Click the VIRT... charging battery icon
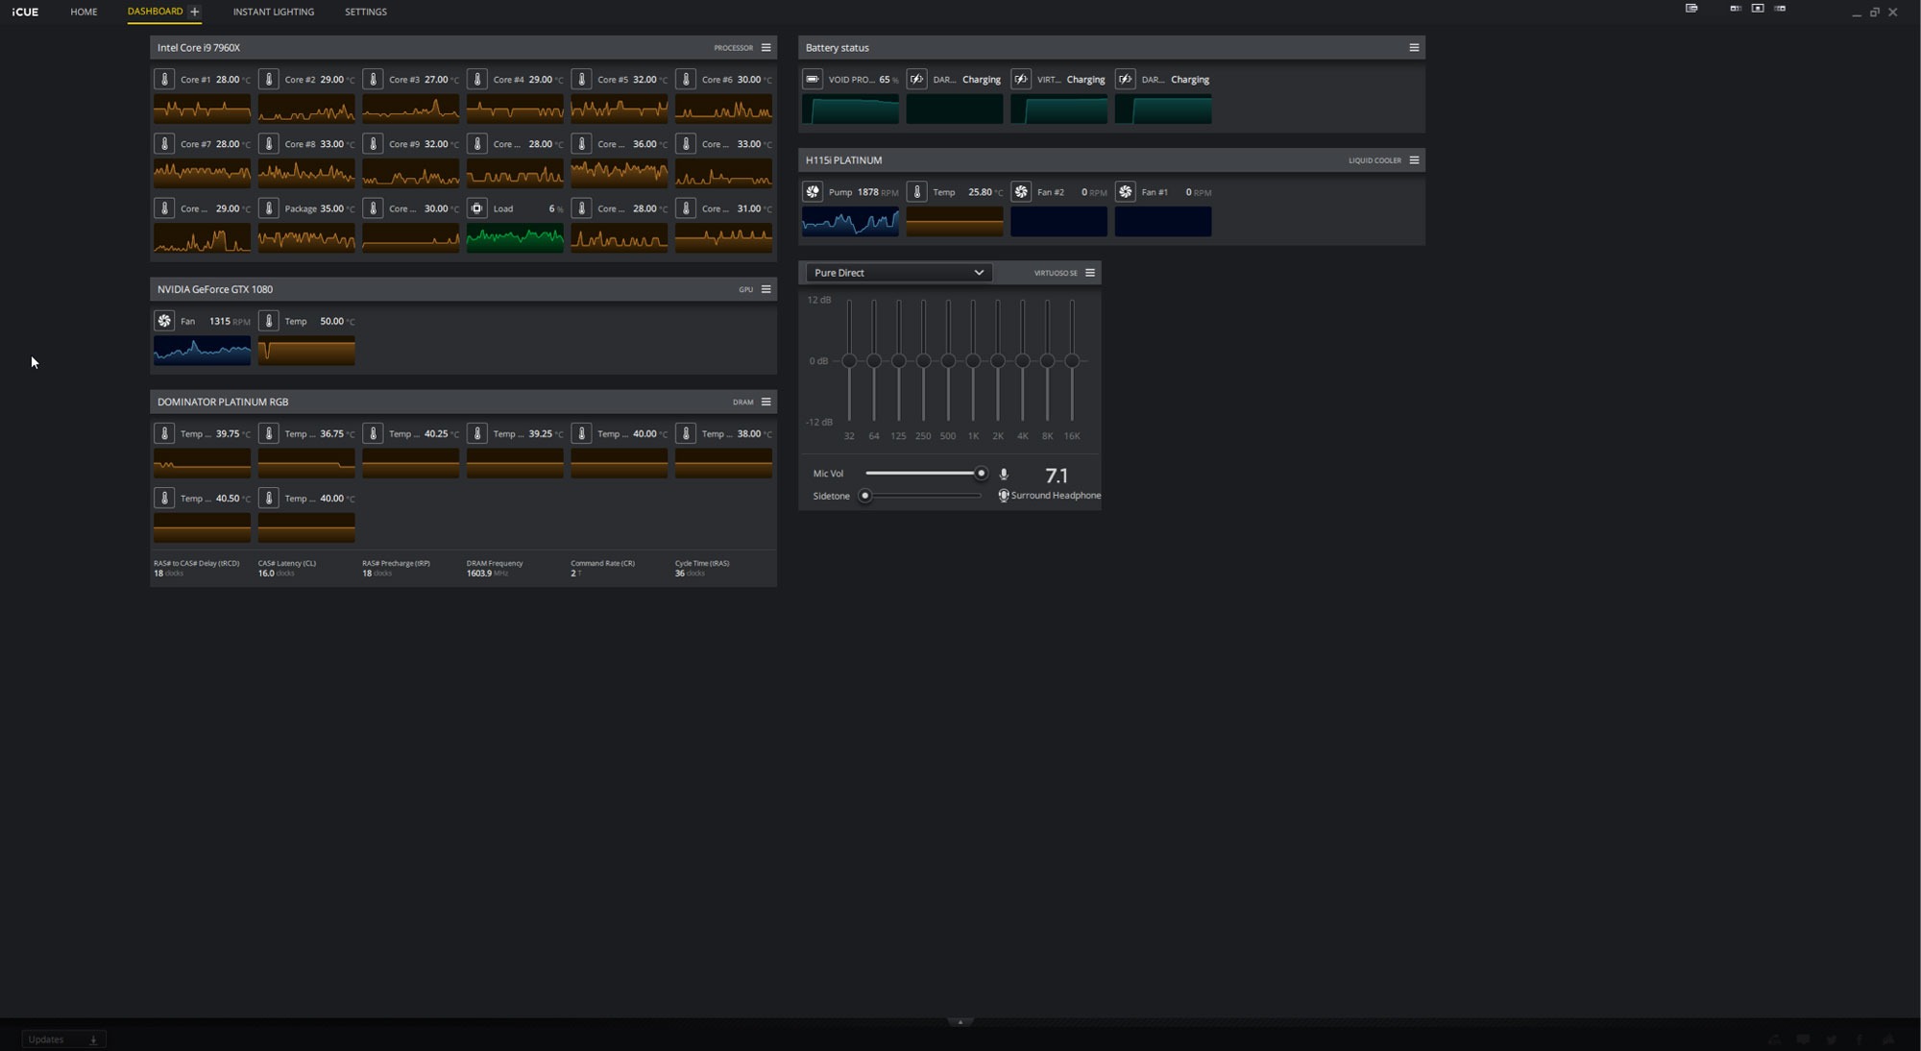This screenshot has height=1051, width=1921. (x=1021, y=79)
